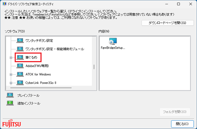Select the ATOK for Windows text
Viewport: 197px width, 129px height.
38,74
